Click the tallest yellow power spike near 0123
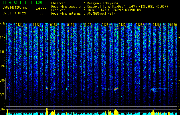 coord(47,110)
